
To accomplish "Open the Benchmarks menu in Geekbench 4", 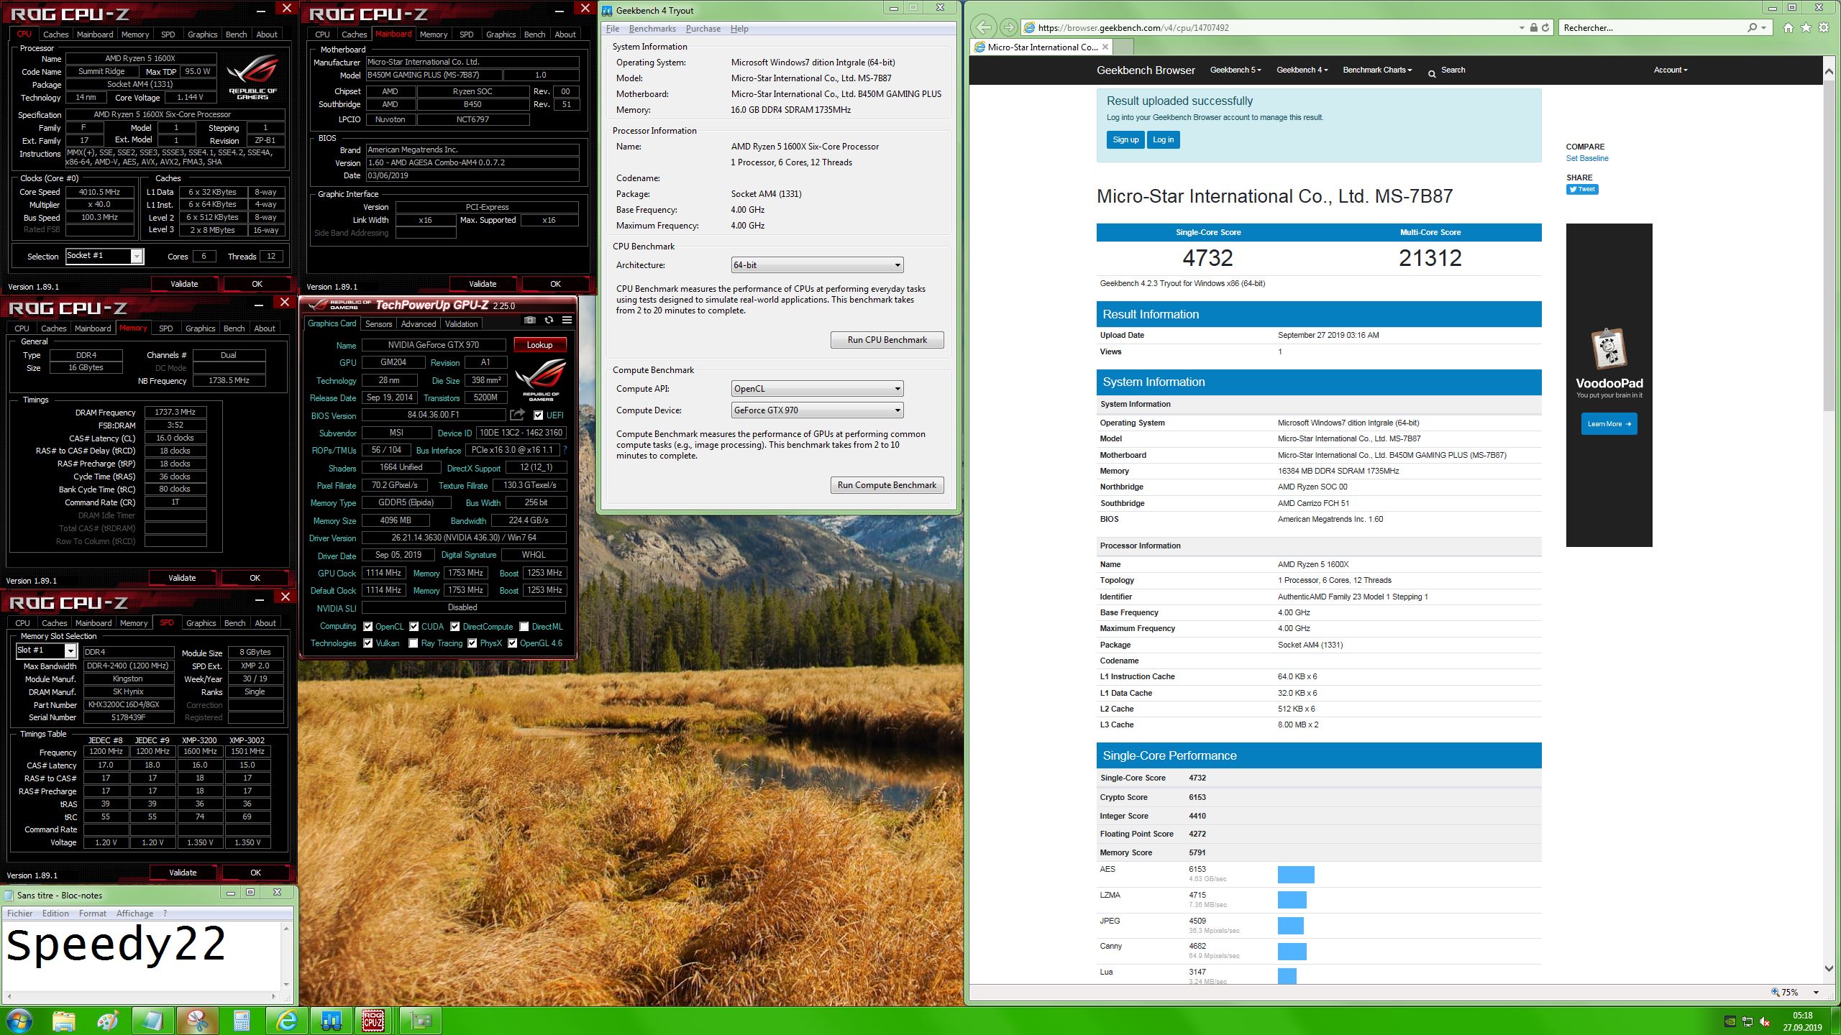I will pos(652,29).
